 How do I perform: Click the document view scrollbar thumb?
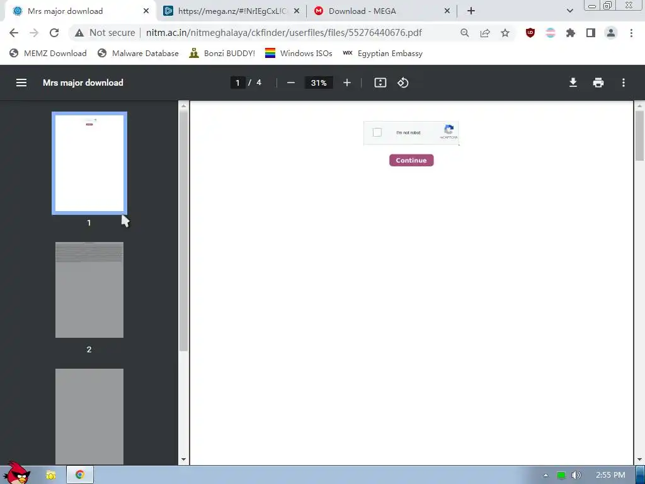click(640, 136)
